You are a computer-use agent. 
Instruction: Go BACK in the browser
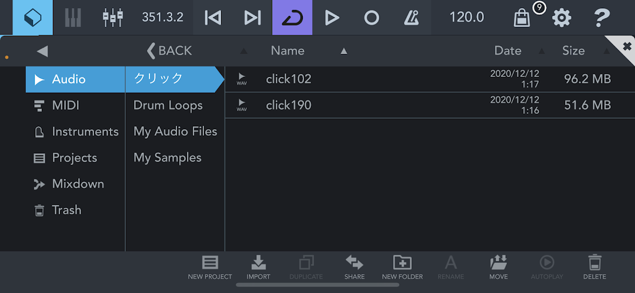tap(169, 50)
